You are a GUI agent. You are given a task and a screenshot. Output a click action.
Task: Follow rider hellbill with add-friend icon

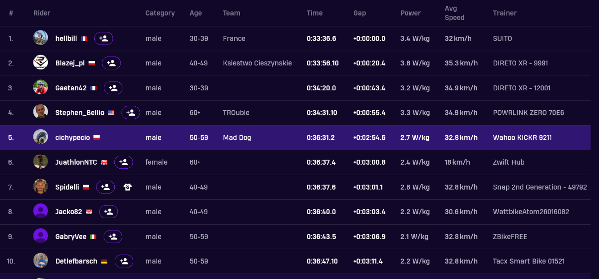(x=103, y=38)
